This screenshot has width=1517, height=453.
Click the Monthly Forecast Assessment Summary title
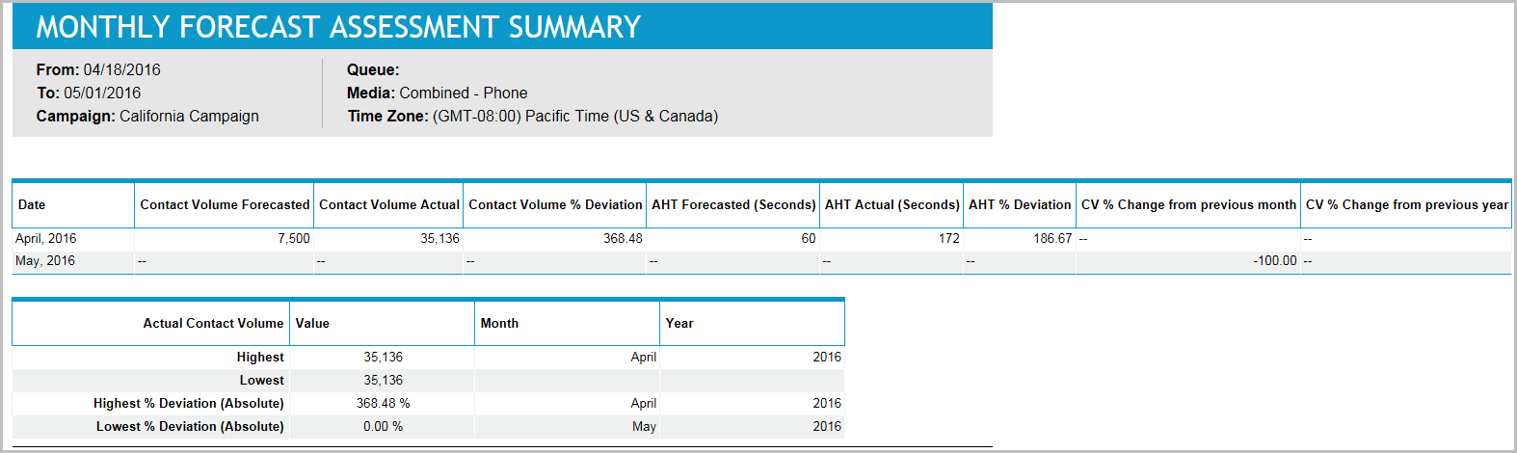338,27
